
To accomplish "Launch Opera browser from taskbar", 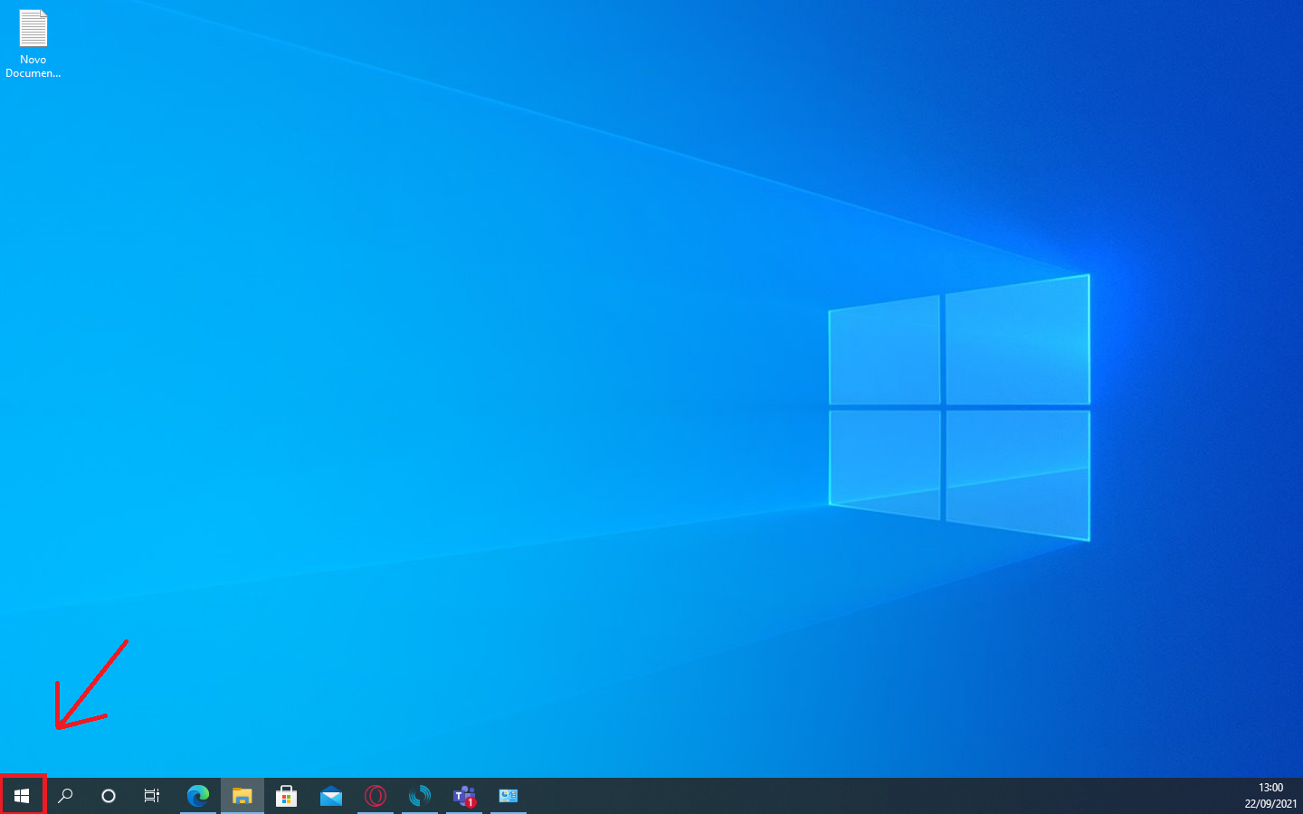I will pyautogui.click(x=376, y=796).
